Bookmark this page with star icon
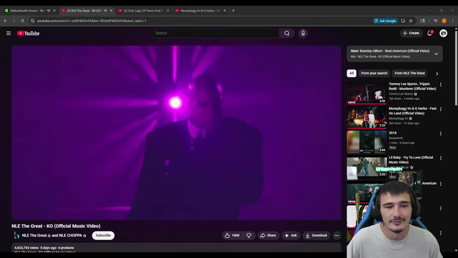Screen dimensions: 458x258 pyautogui.click(x=411, y=21)
